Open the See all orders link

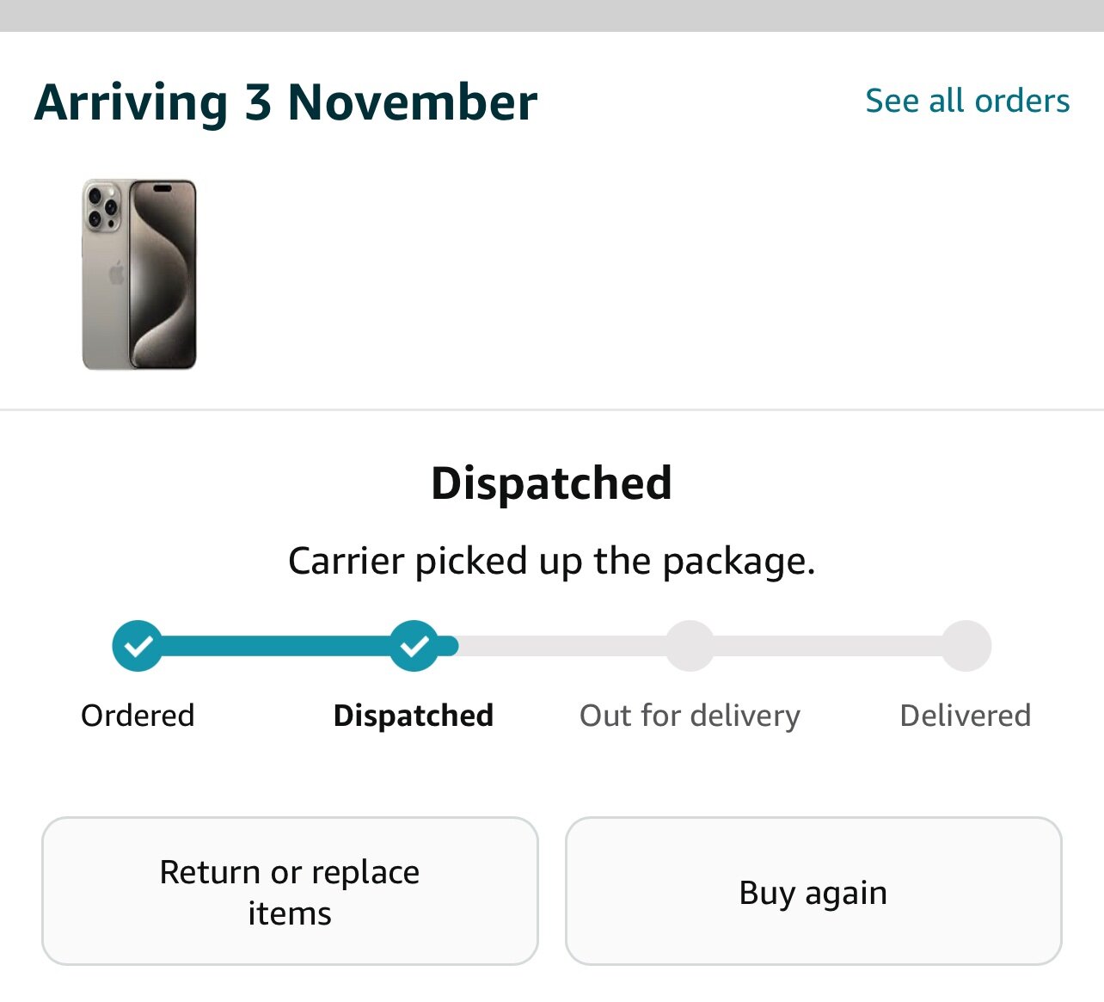point(967,101)
